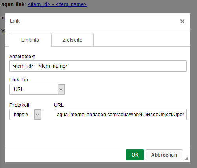197x168 pixels.
Task: Click the dialog resize grip corner icon
Action: pos(186,158)
